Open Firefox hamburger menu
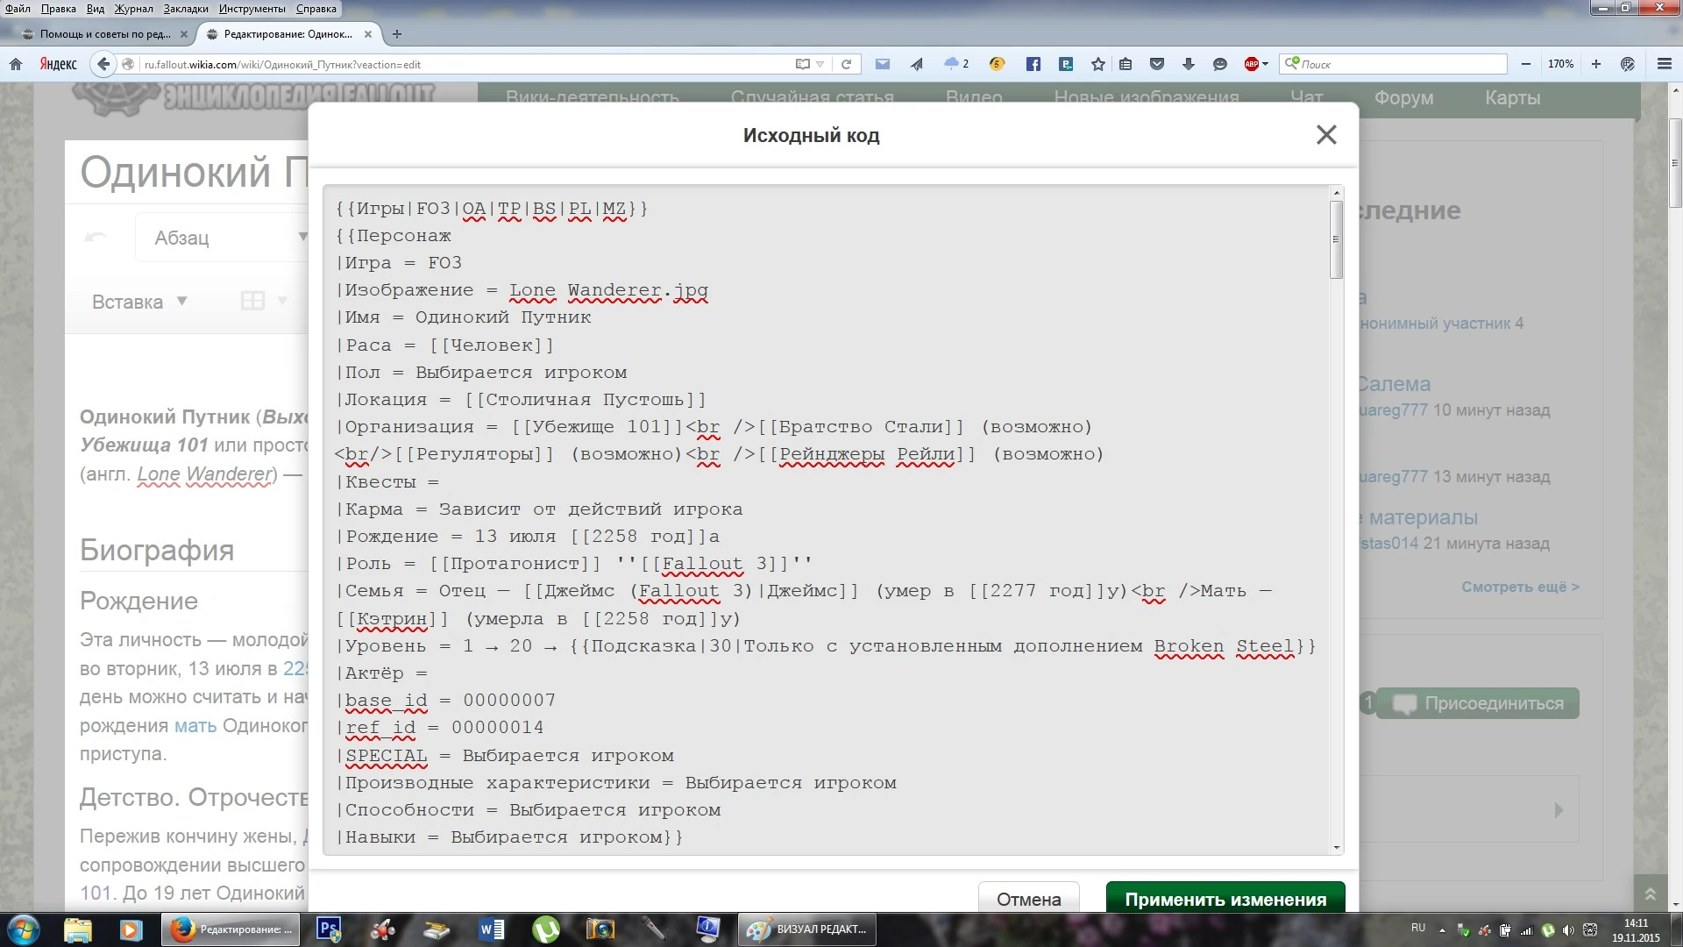 click(x=1664, y=64)
